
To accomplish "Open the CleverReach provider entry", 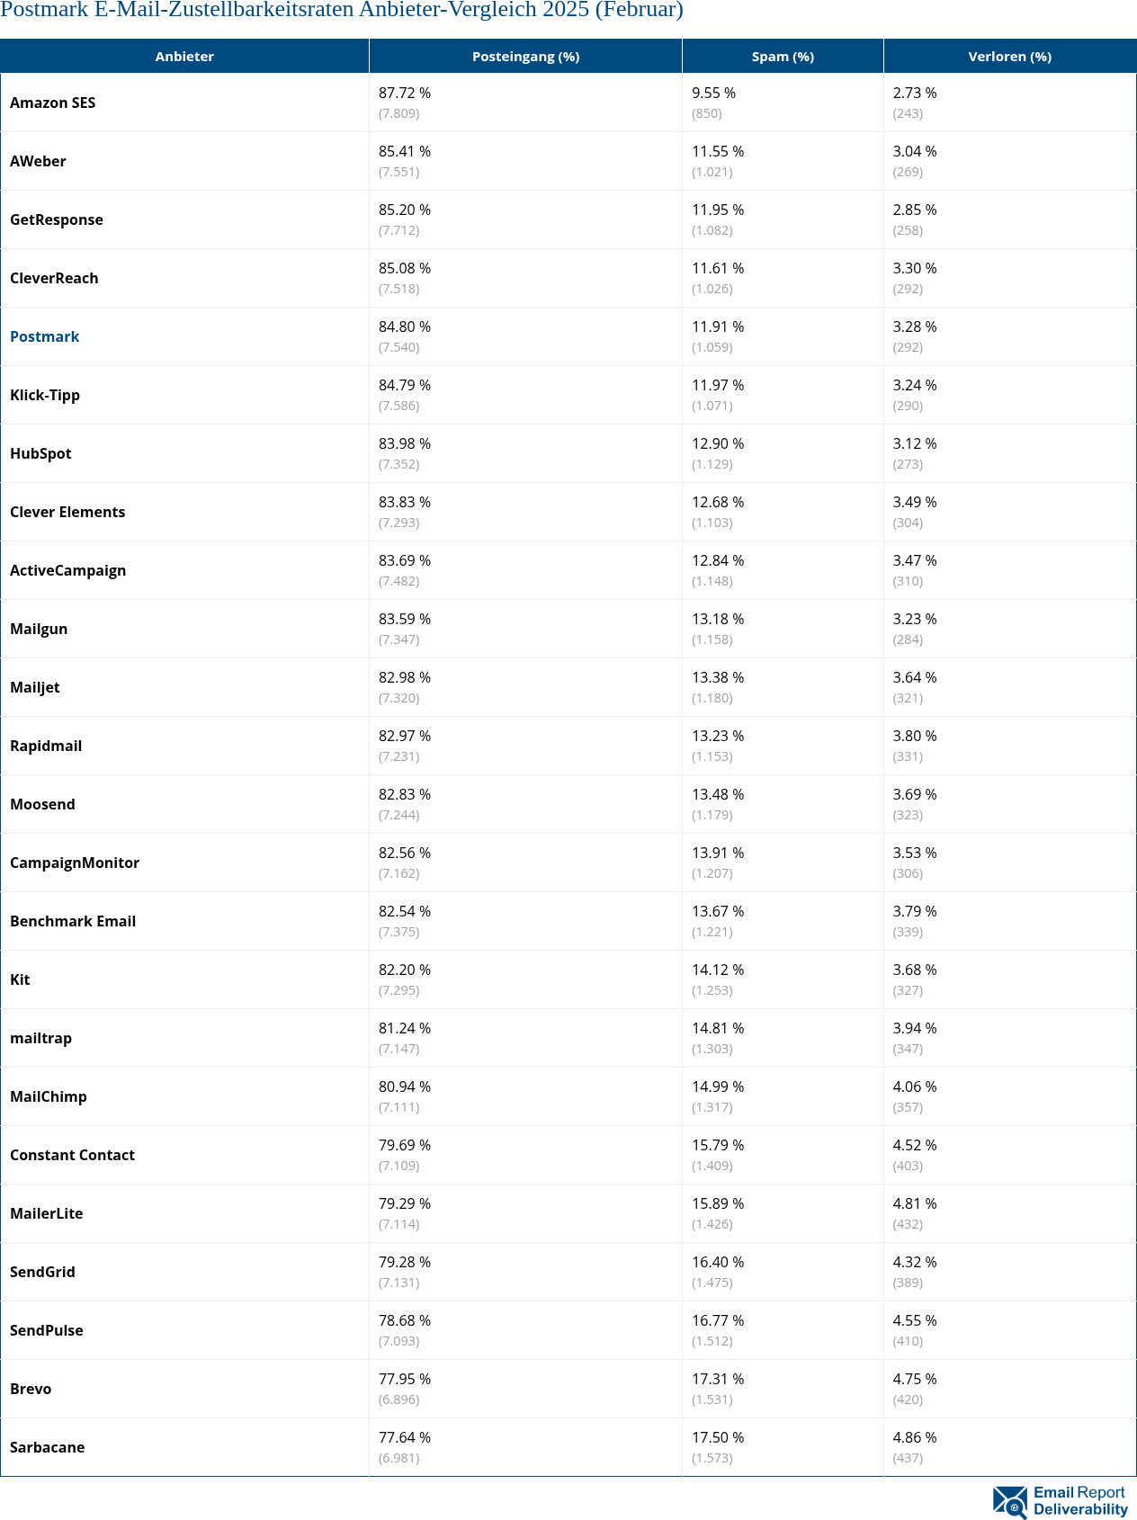I will 54,278.
